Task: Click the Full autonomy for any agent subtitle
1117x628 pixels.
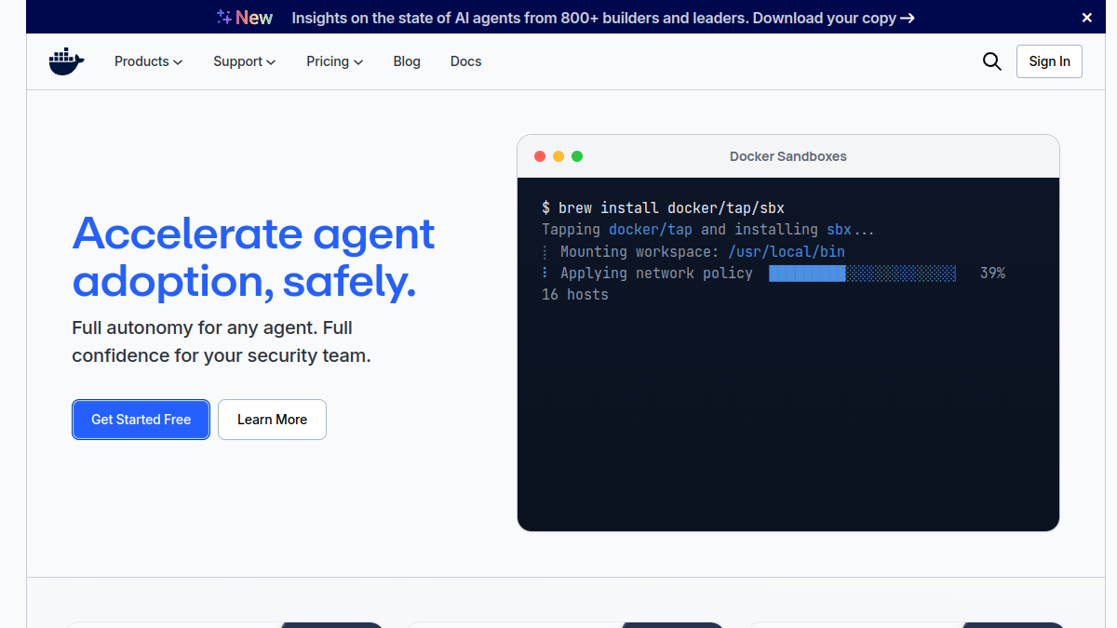Action: [x=222, y=341]
